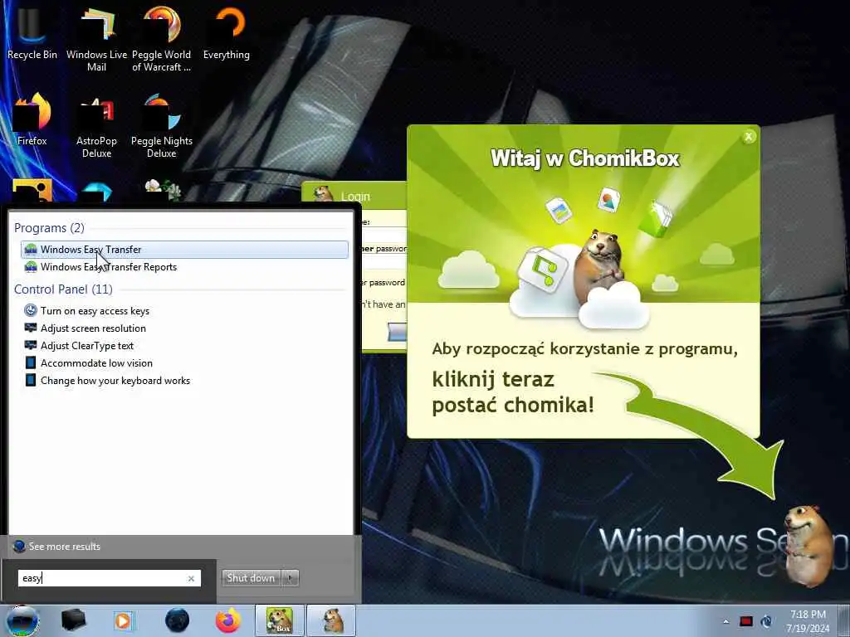The image size is (850, 637).
Task: Switch to the hamster window taskbar button
Action: (332, 620)
